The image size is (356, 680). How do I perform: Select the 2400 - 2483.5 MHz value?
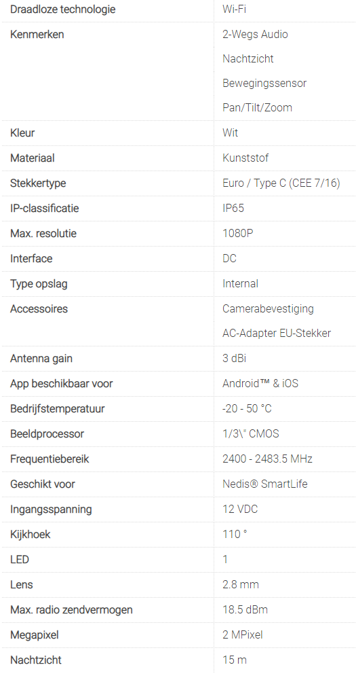(x=267, y=459)
